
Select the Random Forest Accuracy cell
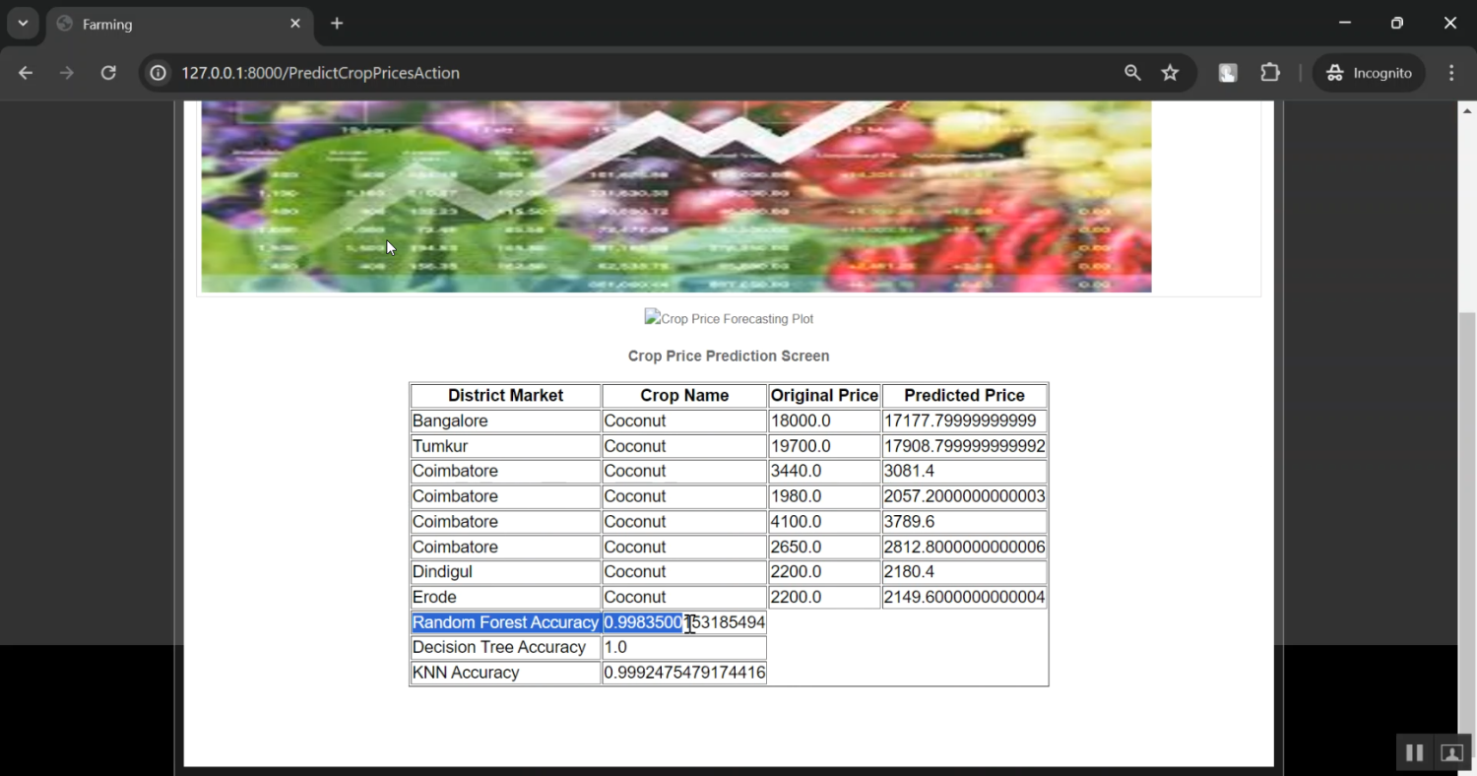505,621
